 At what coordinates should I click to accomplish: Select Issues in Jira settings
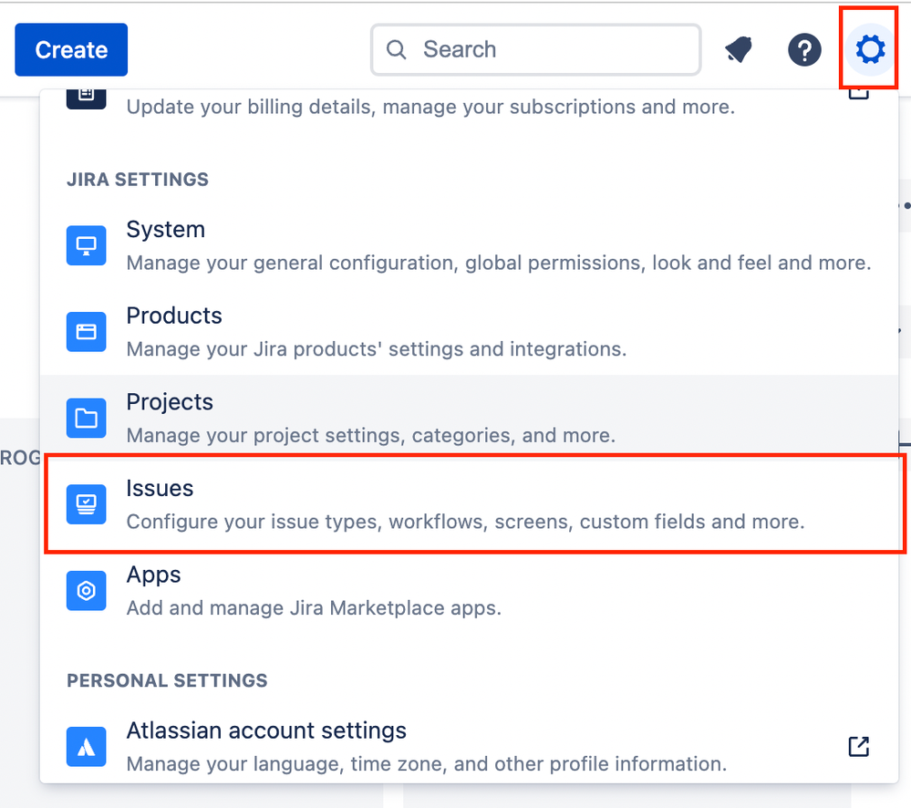point(469,504)
